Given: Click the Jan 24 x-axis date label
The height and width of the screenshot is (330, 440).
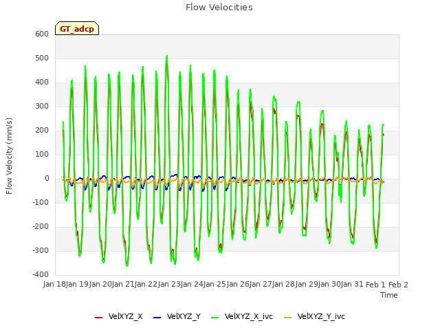Looking at the screenshot, I should (x=192, y=285).
